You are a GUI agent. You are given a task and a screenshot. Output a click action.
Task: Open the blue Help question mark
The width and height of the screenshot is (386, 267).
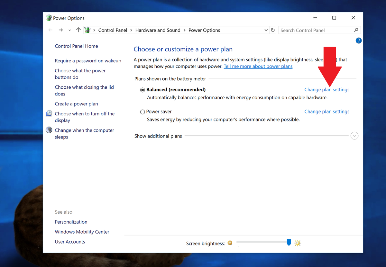(x=359, y=40)
